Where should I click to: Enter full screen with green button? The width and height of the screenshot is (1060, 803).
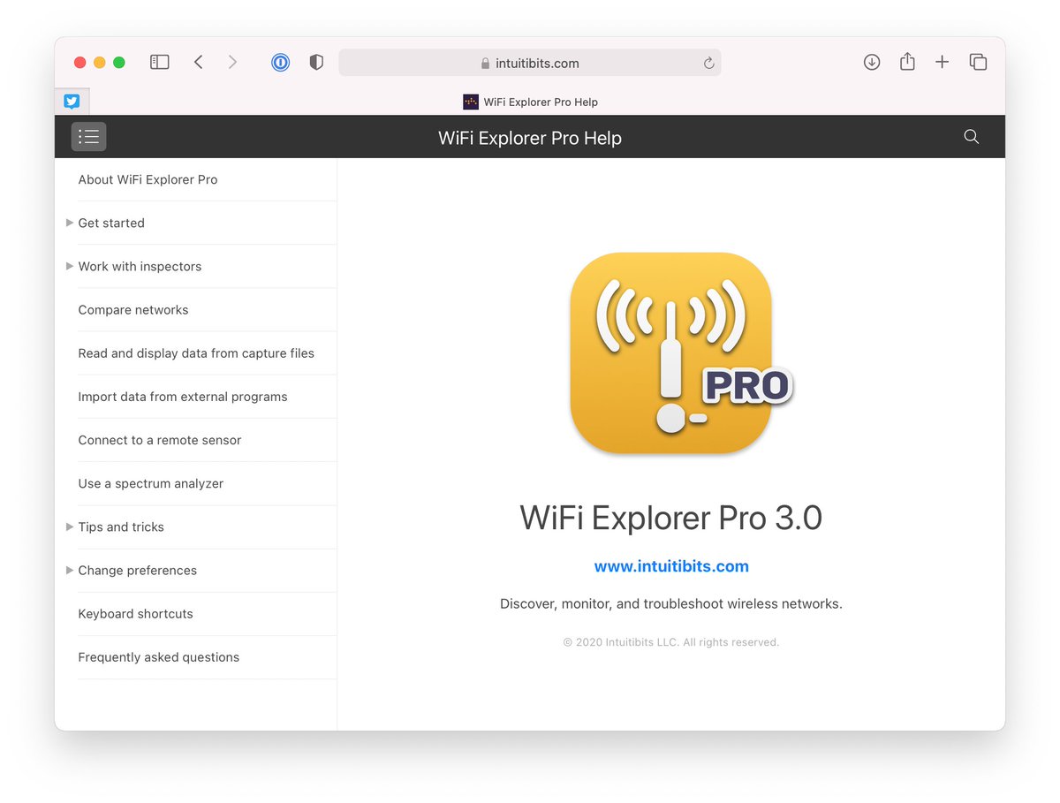(119, 62)
